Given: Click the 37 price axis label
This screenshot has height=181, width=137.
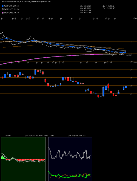Looking at the screenshot, I should [131, 70].
